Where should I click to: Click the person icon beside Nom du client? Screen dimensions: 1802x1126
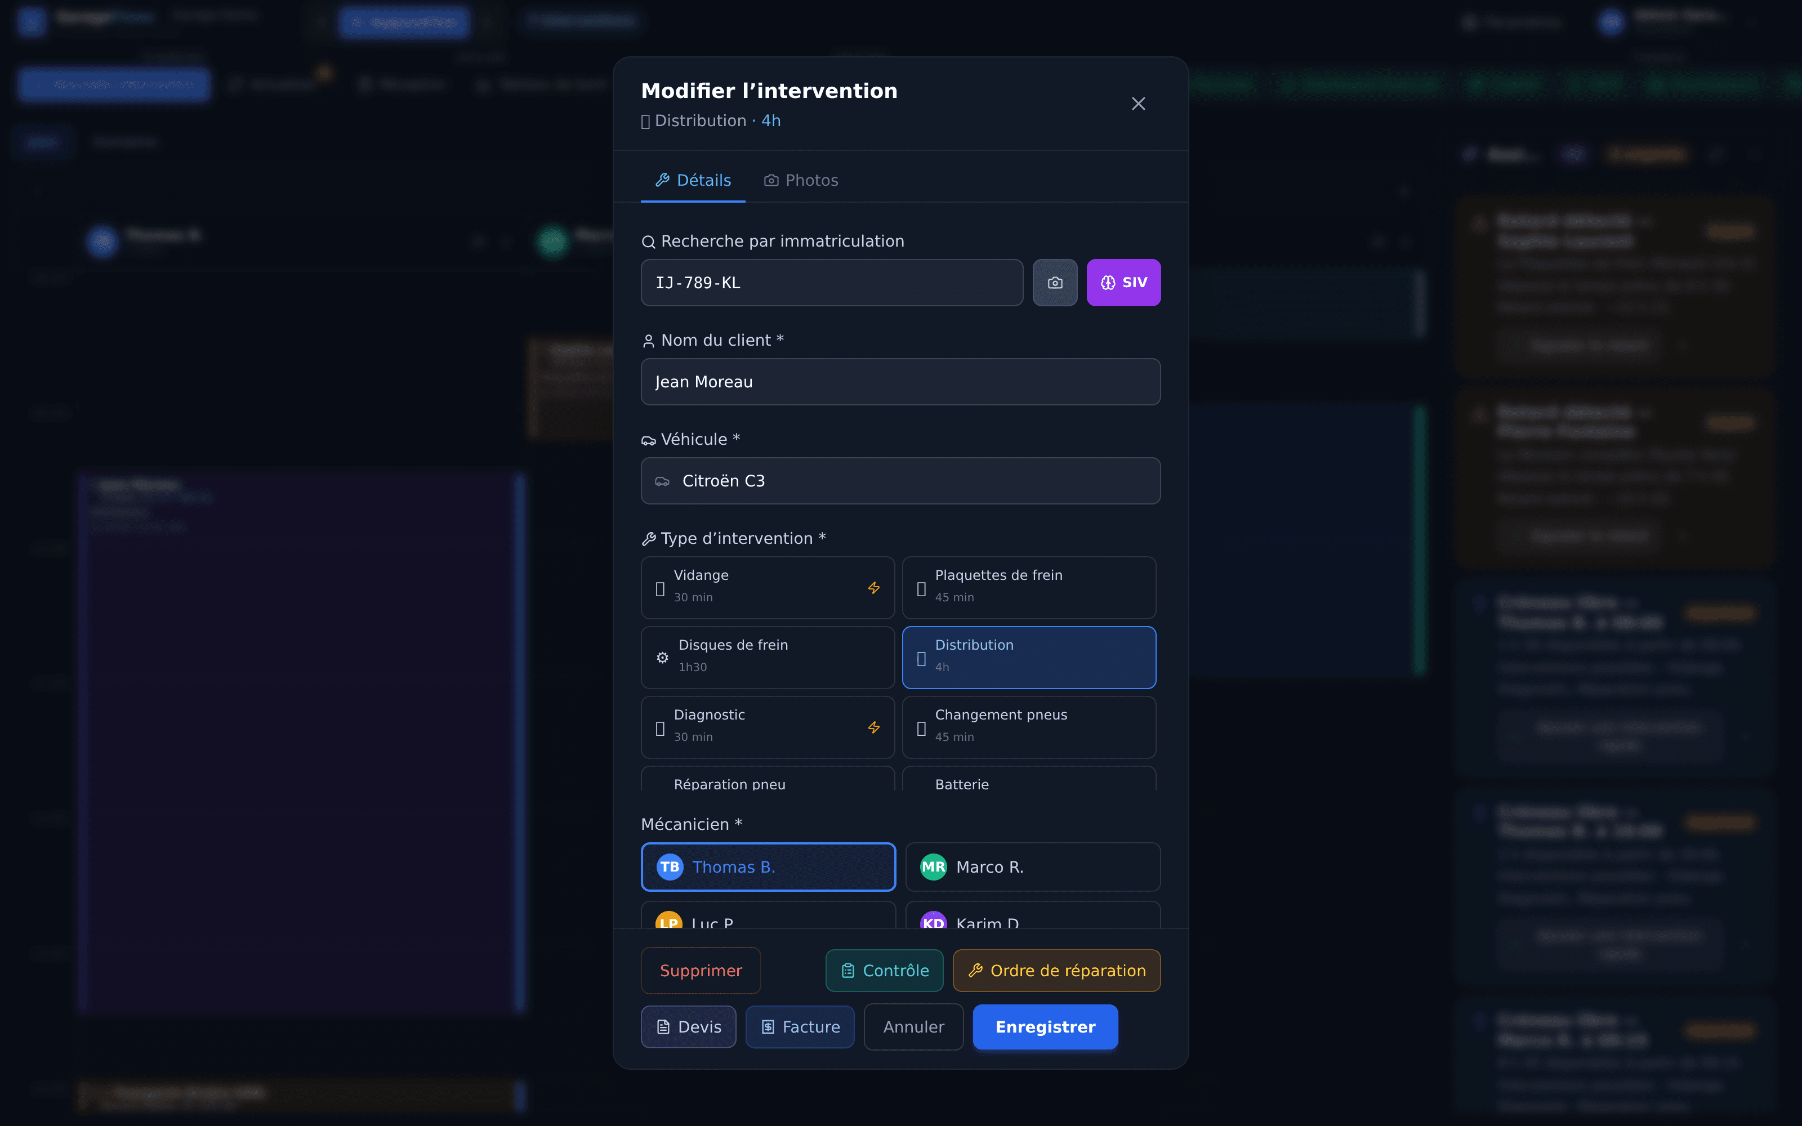click(x=649, y=340)
